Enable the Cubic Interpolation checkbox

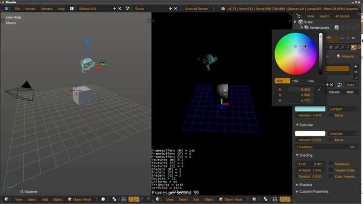pyautogui.click(x=331, y=176)
